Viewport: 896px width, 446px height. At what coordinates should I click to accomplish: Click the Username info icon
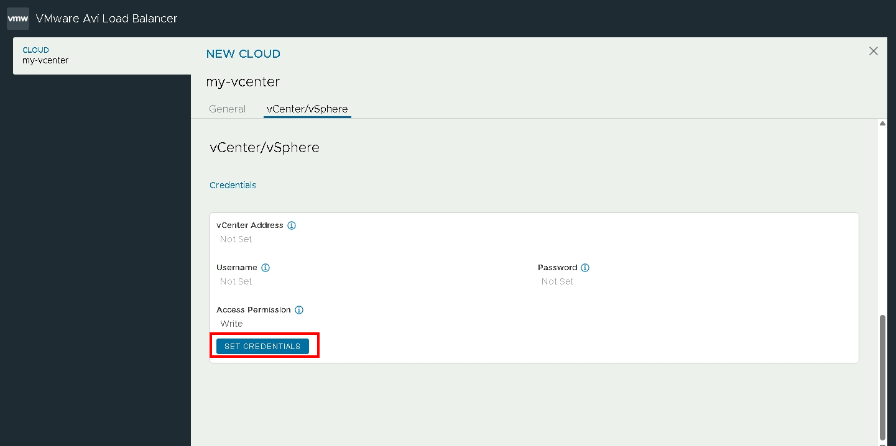266,268
